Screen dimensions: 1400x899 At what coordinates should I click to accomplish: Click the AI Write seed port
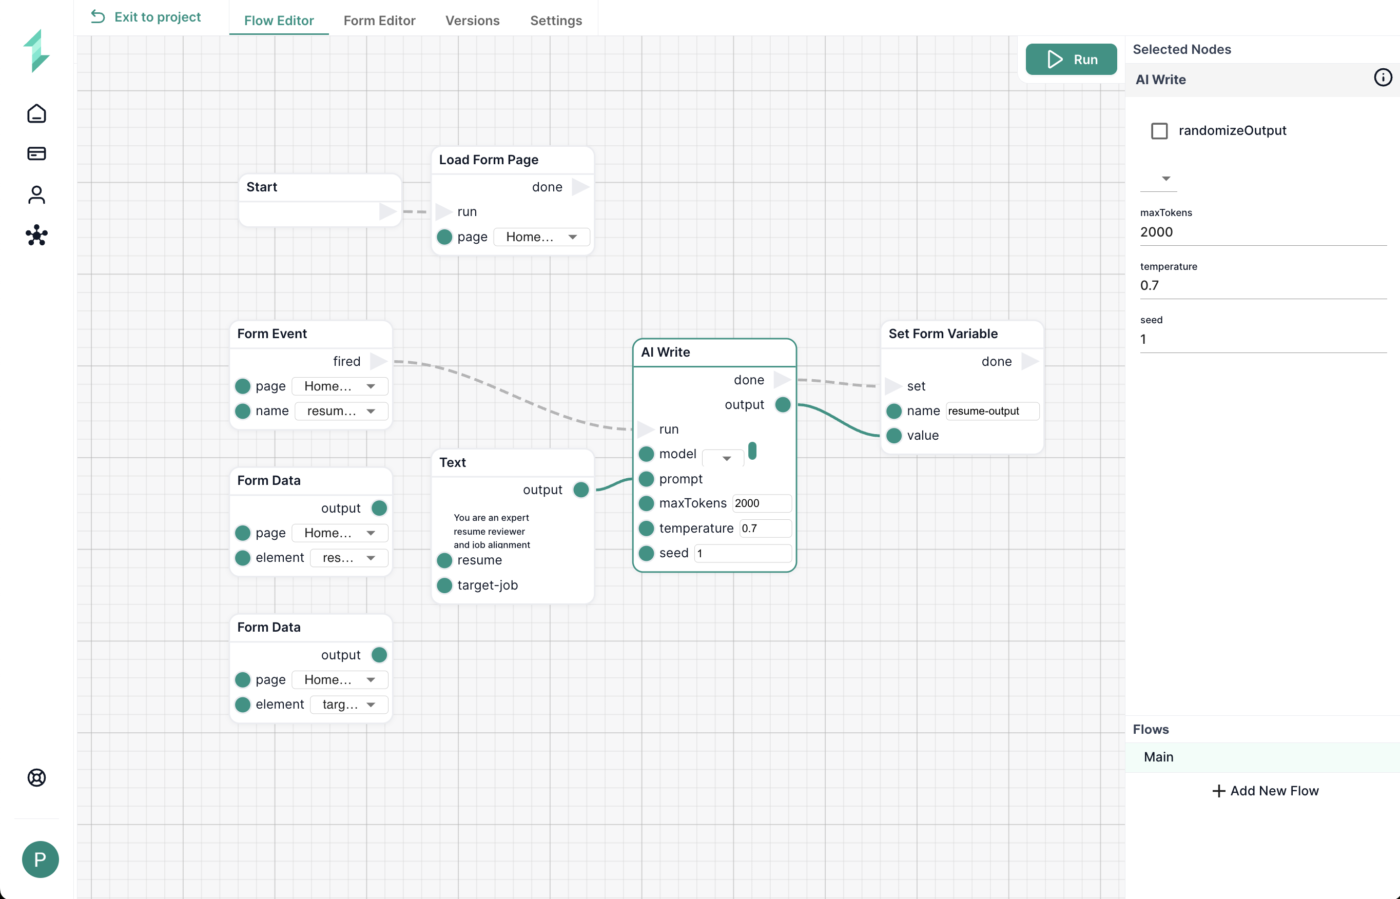[x=646, y=554]
